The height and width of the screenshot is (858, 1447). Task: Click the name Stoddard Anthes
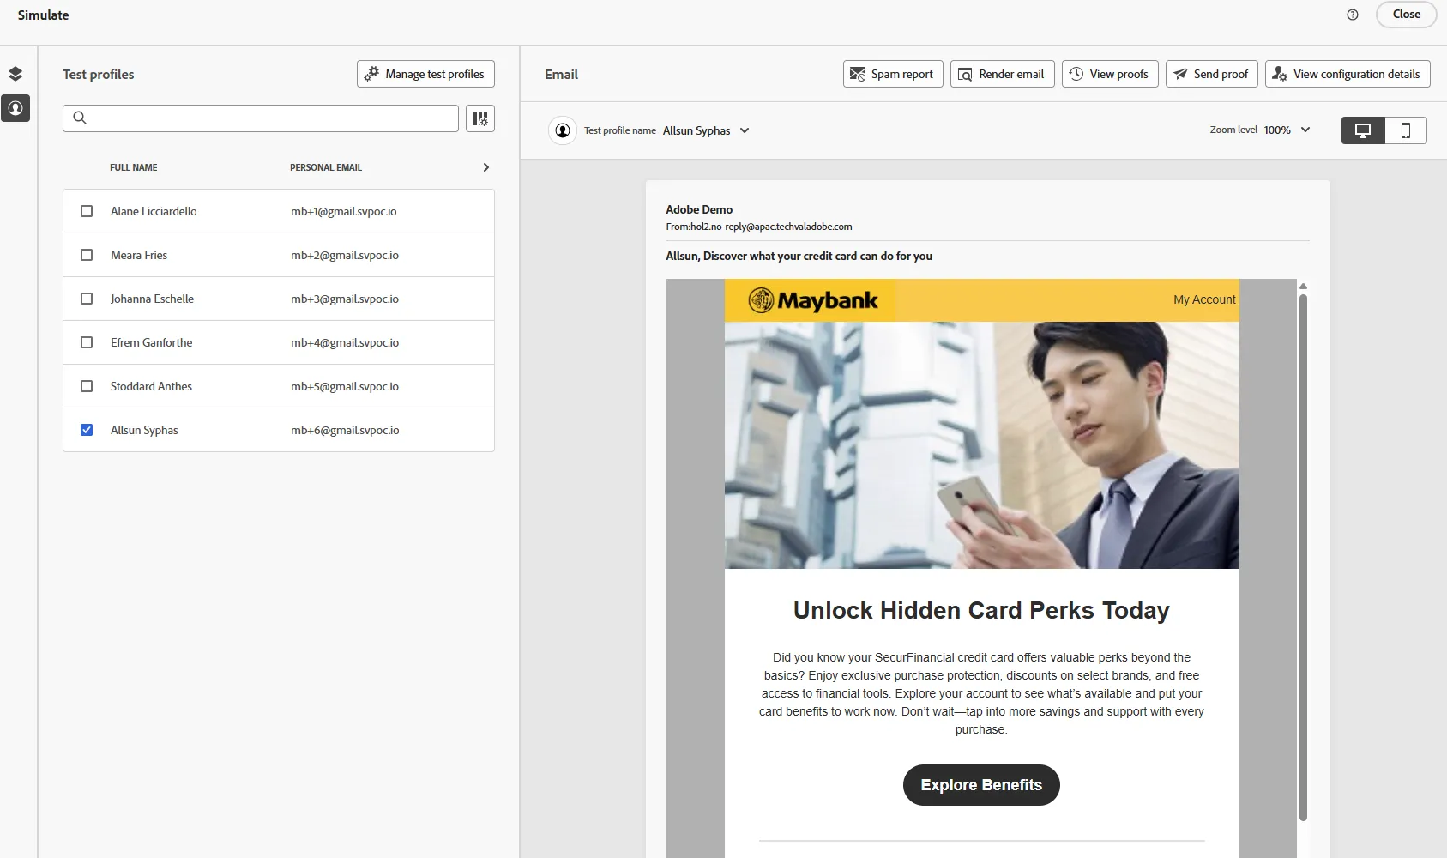[x=151, y=386]
